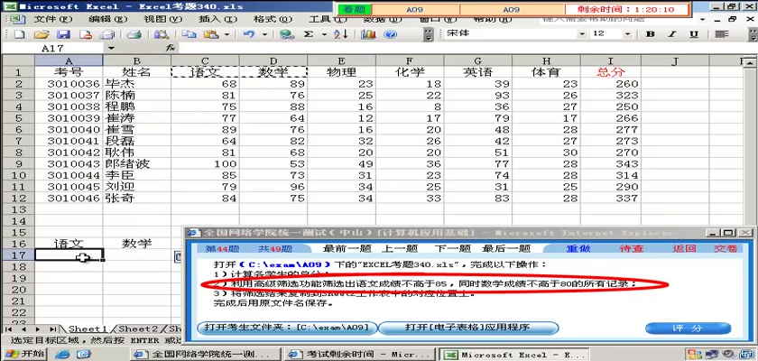Select column header C
This screenshot has width=758, height=361.
[205, 60]
